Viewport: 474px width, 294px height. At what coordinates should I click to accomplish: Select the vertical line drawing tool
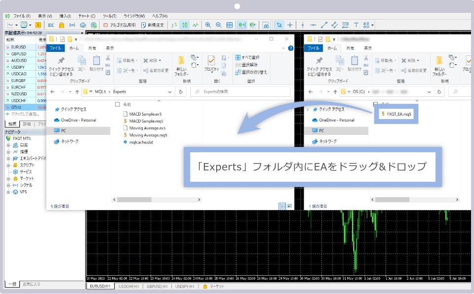click(x=303, y=25)
